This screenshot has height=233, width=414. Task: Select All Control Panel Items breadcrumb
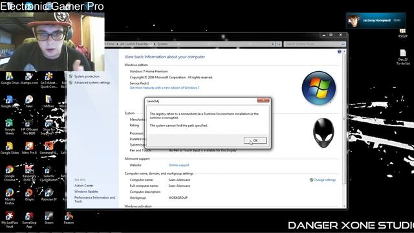click(x=136, y=44)
